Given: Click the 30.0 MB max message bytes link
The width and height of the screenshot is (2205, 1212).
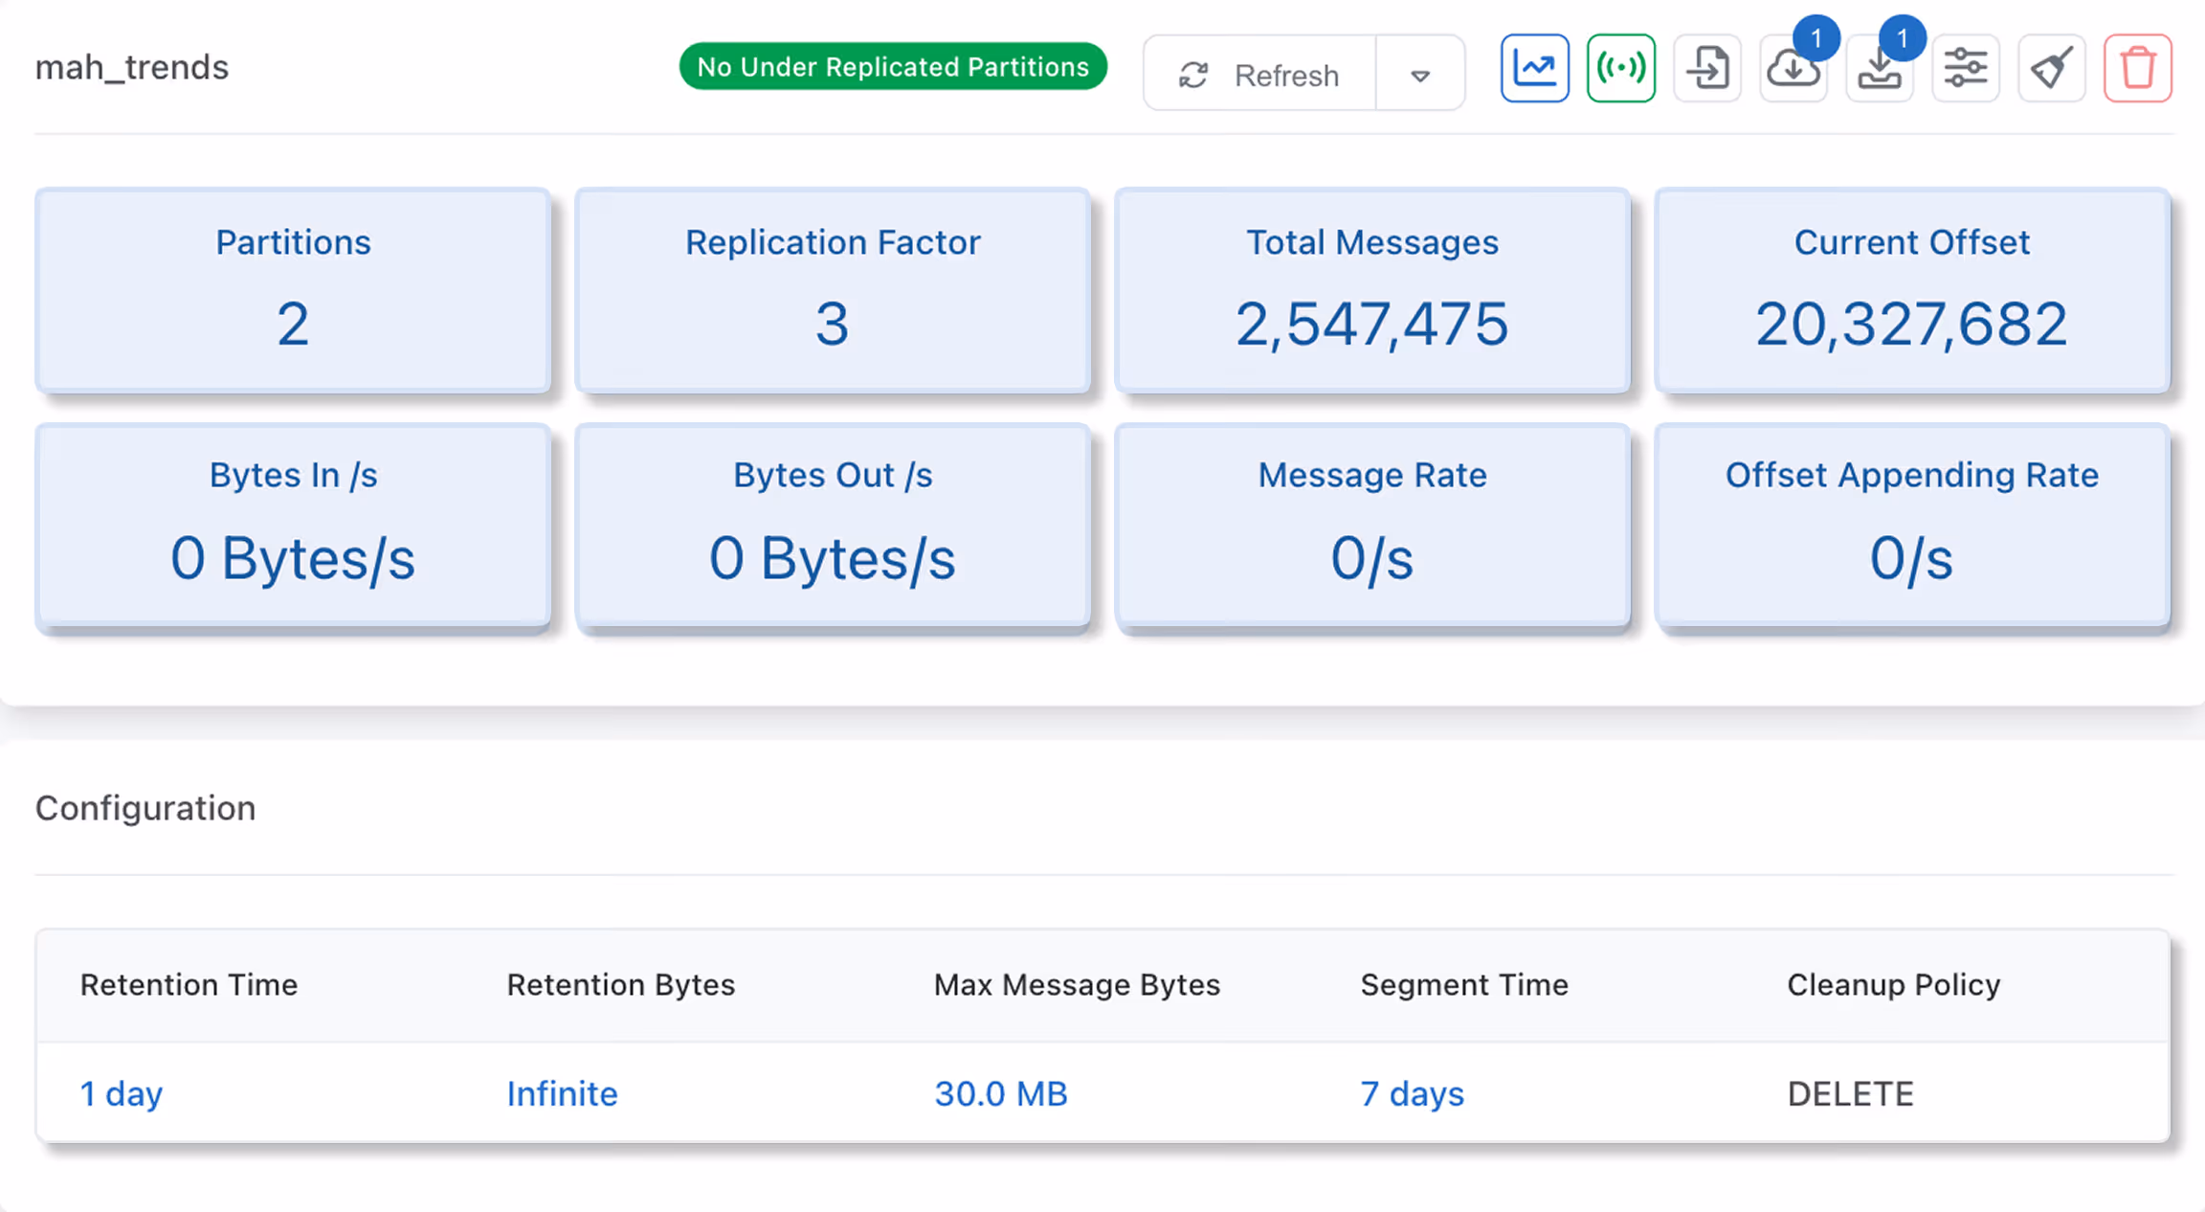Looking at the screenshot, I should (x=1001, y=1093).
